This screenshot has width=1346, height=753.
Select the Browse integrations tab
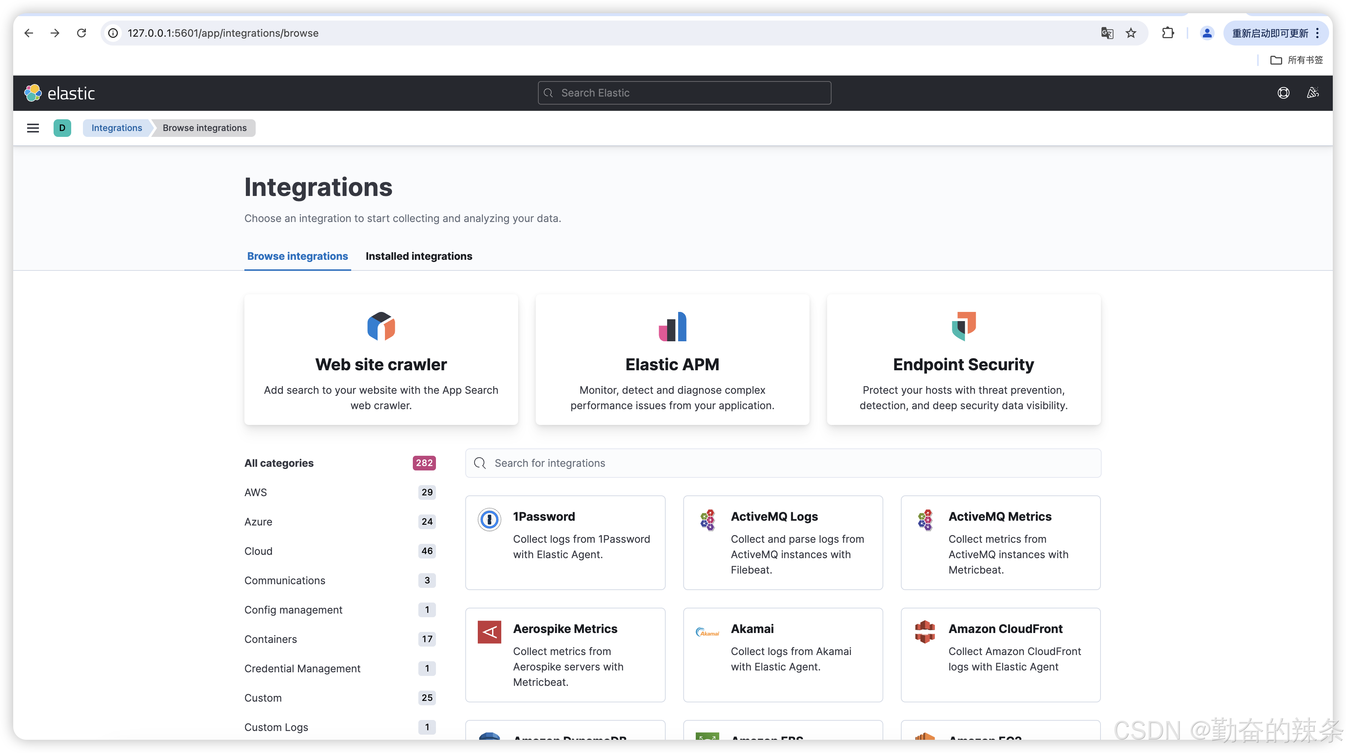[x=297, y=256]
